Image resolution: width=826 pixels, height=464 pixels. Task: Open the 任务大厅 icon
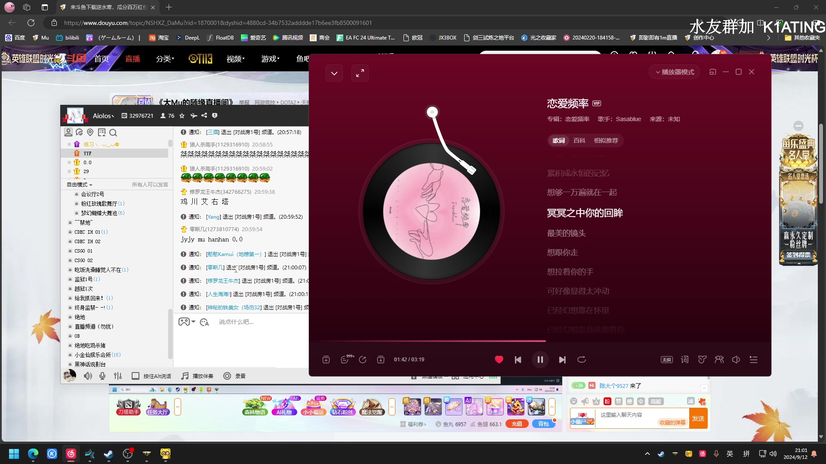(157, 406)
